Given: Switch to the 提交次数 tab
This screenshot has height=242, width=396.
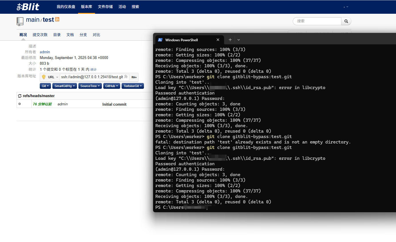Looking at the screenshot, I should click(x=40, y=35).
